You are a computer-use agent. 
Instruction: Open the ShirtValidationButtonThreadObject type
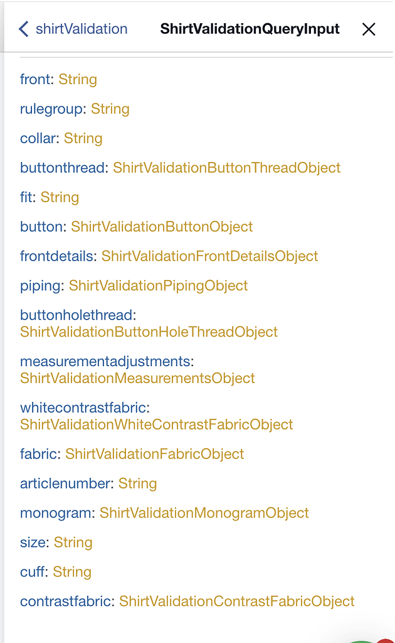click(x=226, y=168)
